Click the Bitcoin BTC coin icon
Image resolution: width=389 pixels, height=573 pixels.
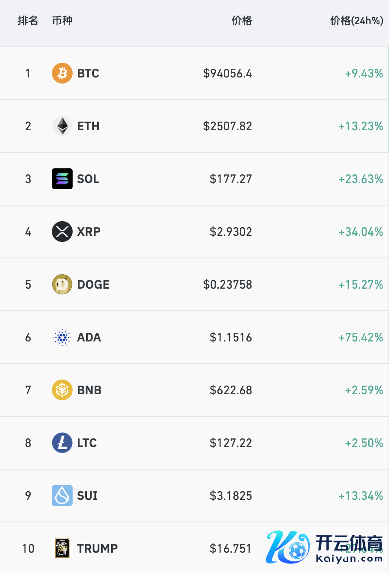click(62, 73)
